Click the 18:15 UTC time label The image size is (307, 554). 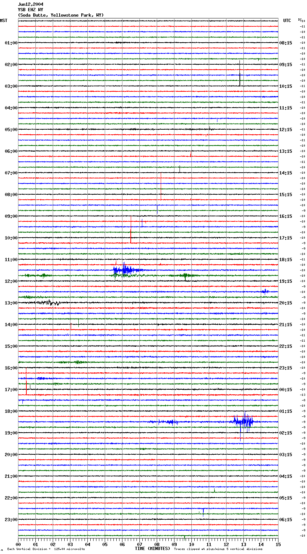[x=286, y=260]
